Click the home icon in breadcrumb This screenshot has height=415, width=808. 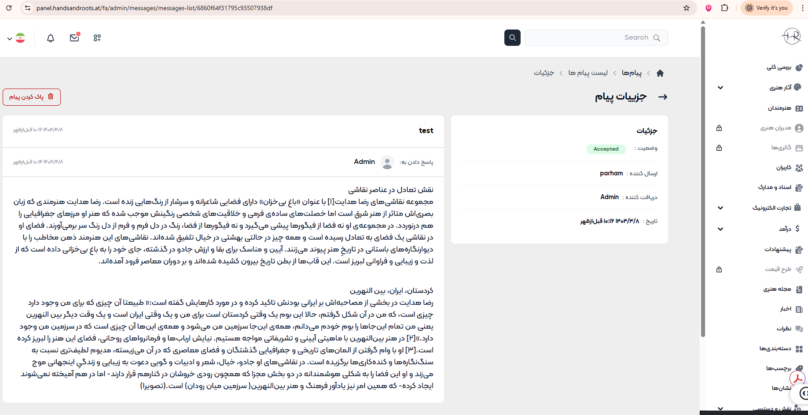(660, 73)
